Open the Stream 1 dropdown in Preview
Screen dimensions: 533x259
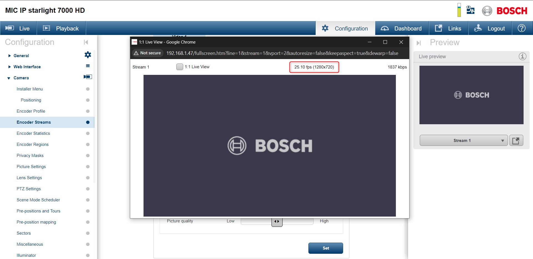click(502, 140)
